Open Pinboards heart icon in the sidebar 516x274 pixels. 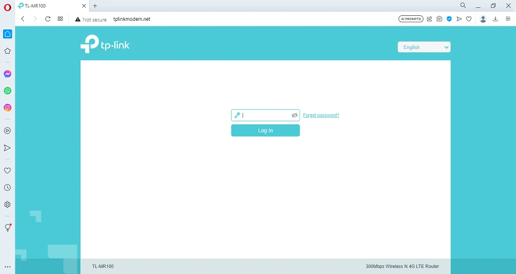(x=7, y=170)
